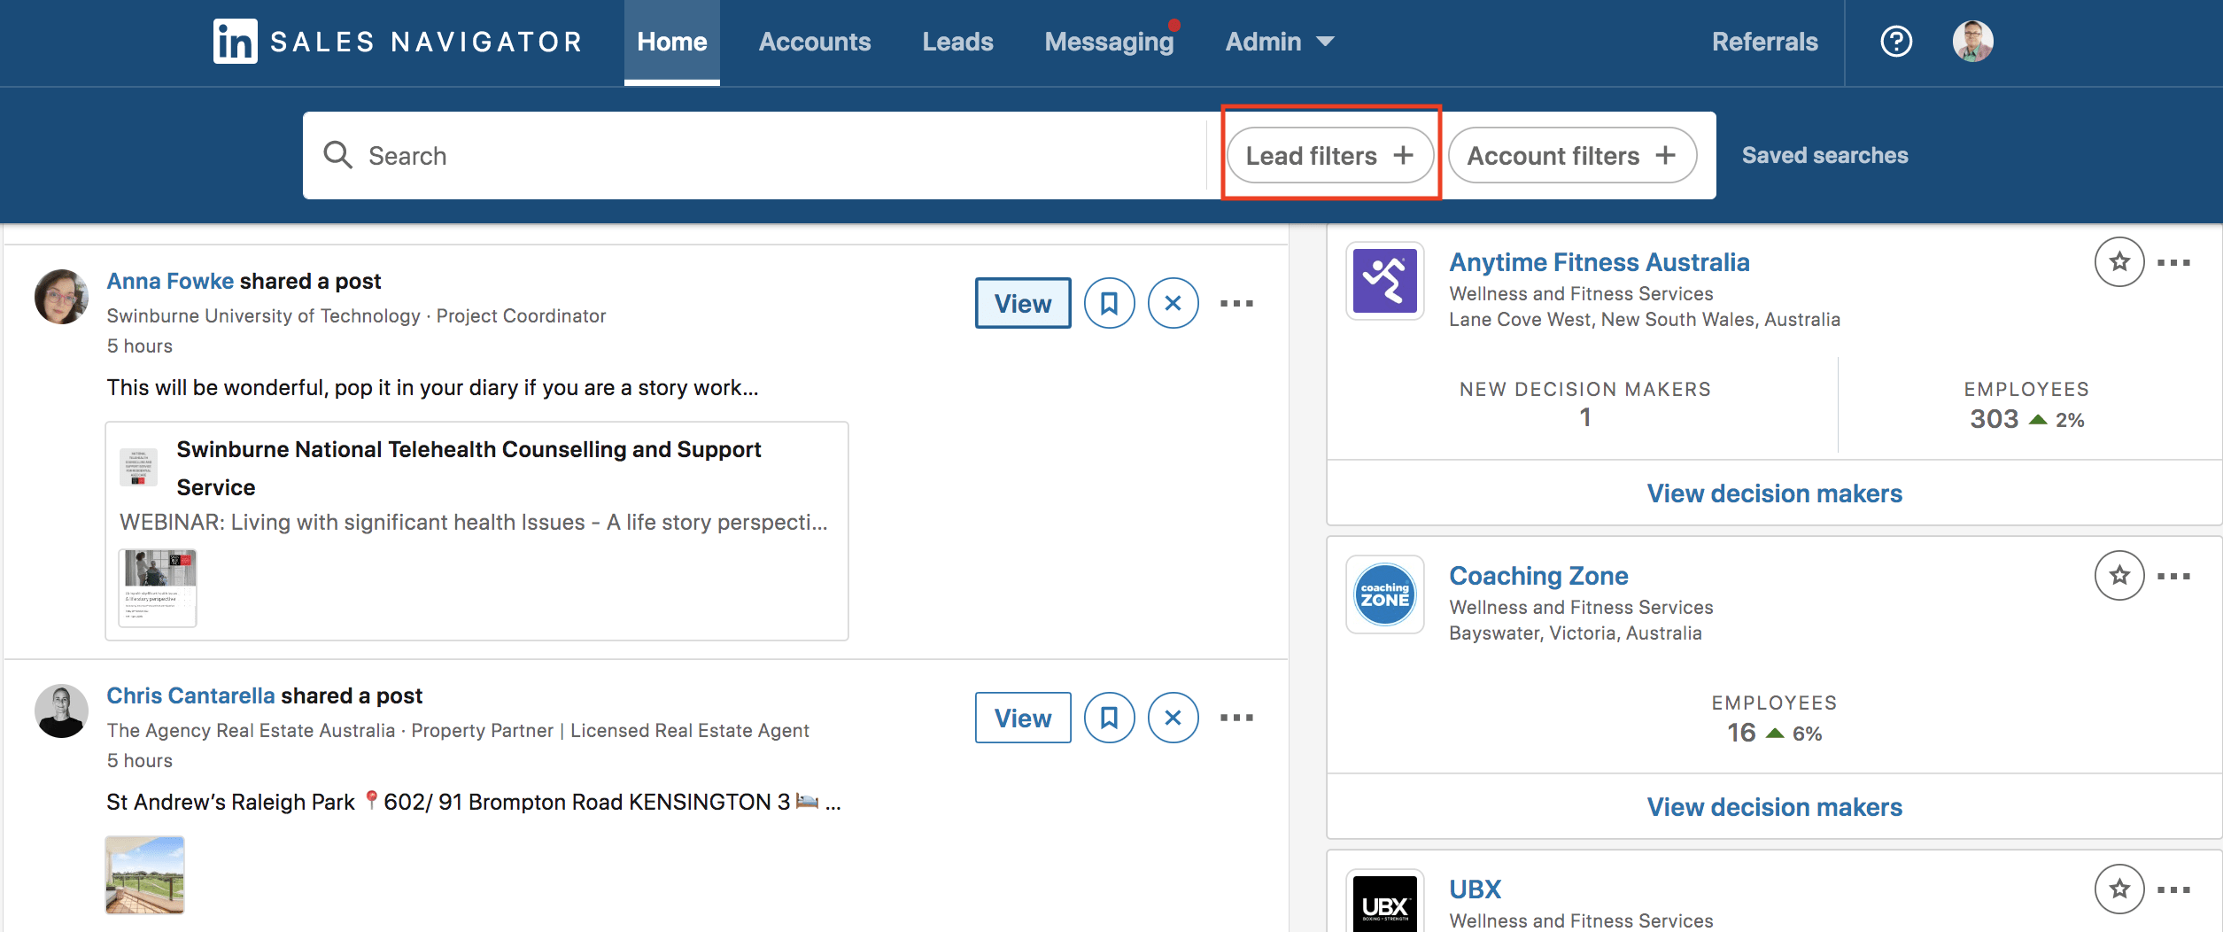Open the Messaging tab
This screenshot has width=2223, height=932.
[1109, 42]
